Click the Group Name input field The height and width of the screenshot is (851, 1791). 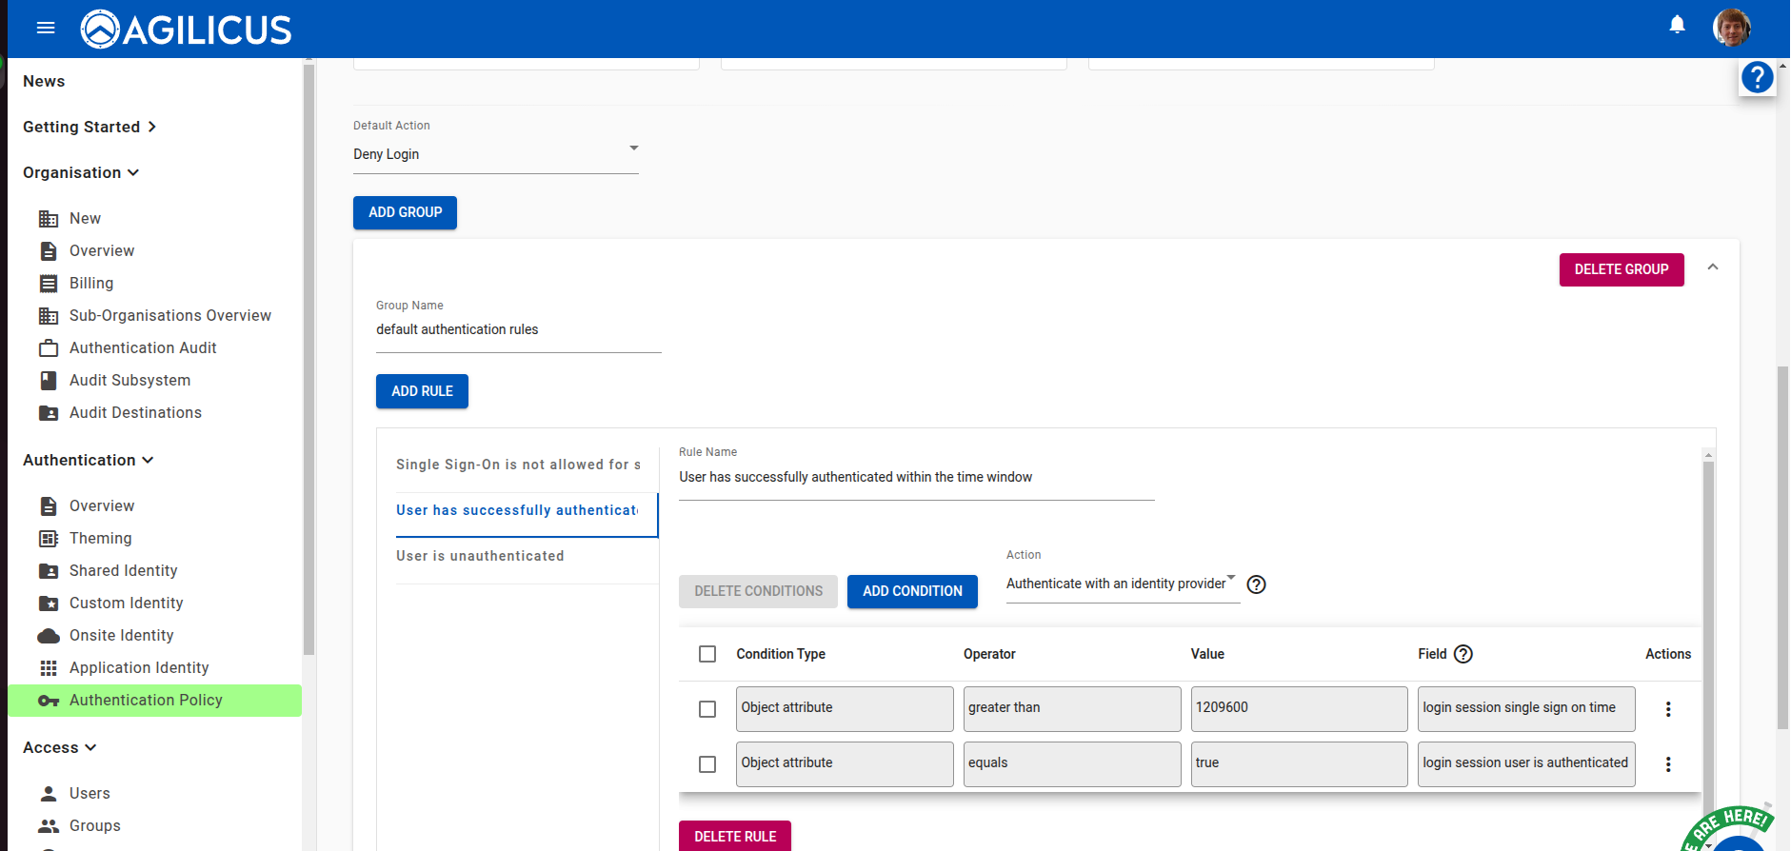pyautogui.click(x=518, y=330)
